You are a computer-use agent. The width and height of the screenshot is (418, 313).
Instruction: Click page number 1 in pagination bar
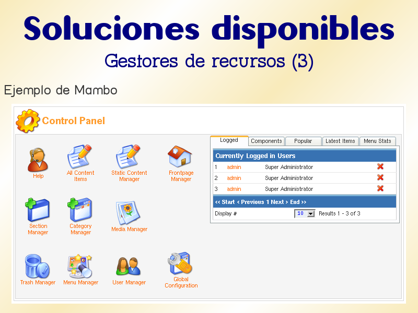pos(268,202)
